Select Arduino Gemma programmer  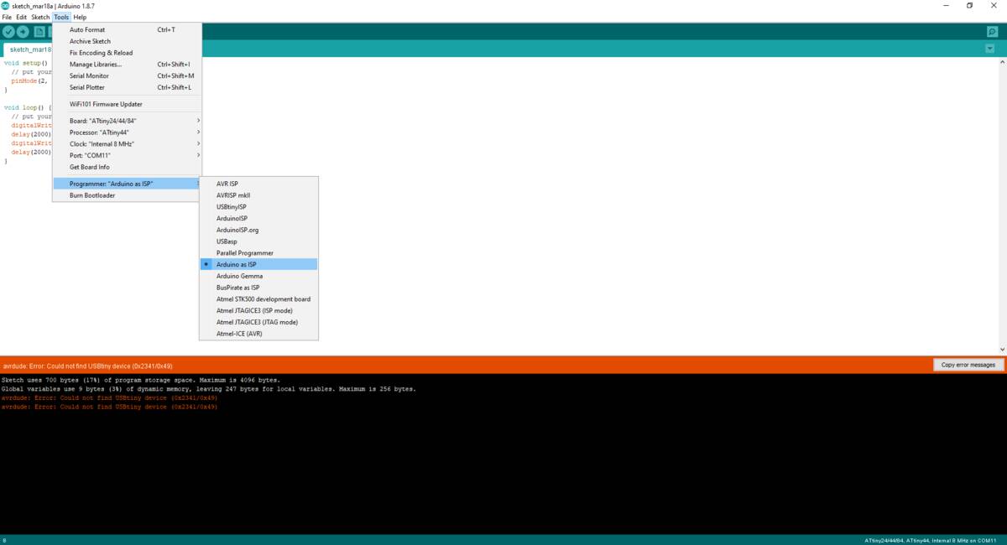(258, 276)
